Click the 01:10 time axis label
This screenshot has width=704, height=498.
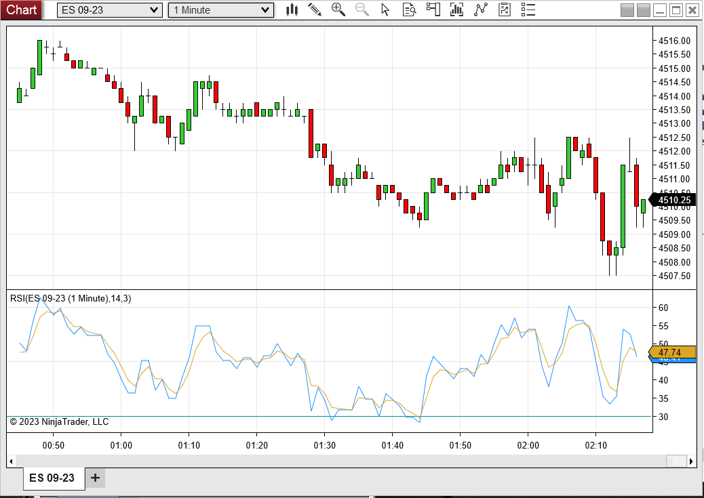[x=189, y=445]
